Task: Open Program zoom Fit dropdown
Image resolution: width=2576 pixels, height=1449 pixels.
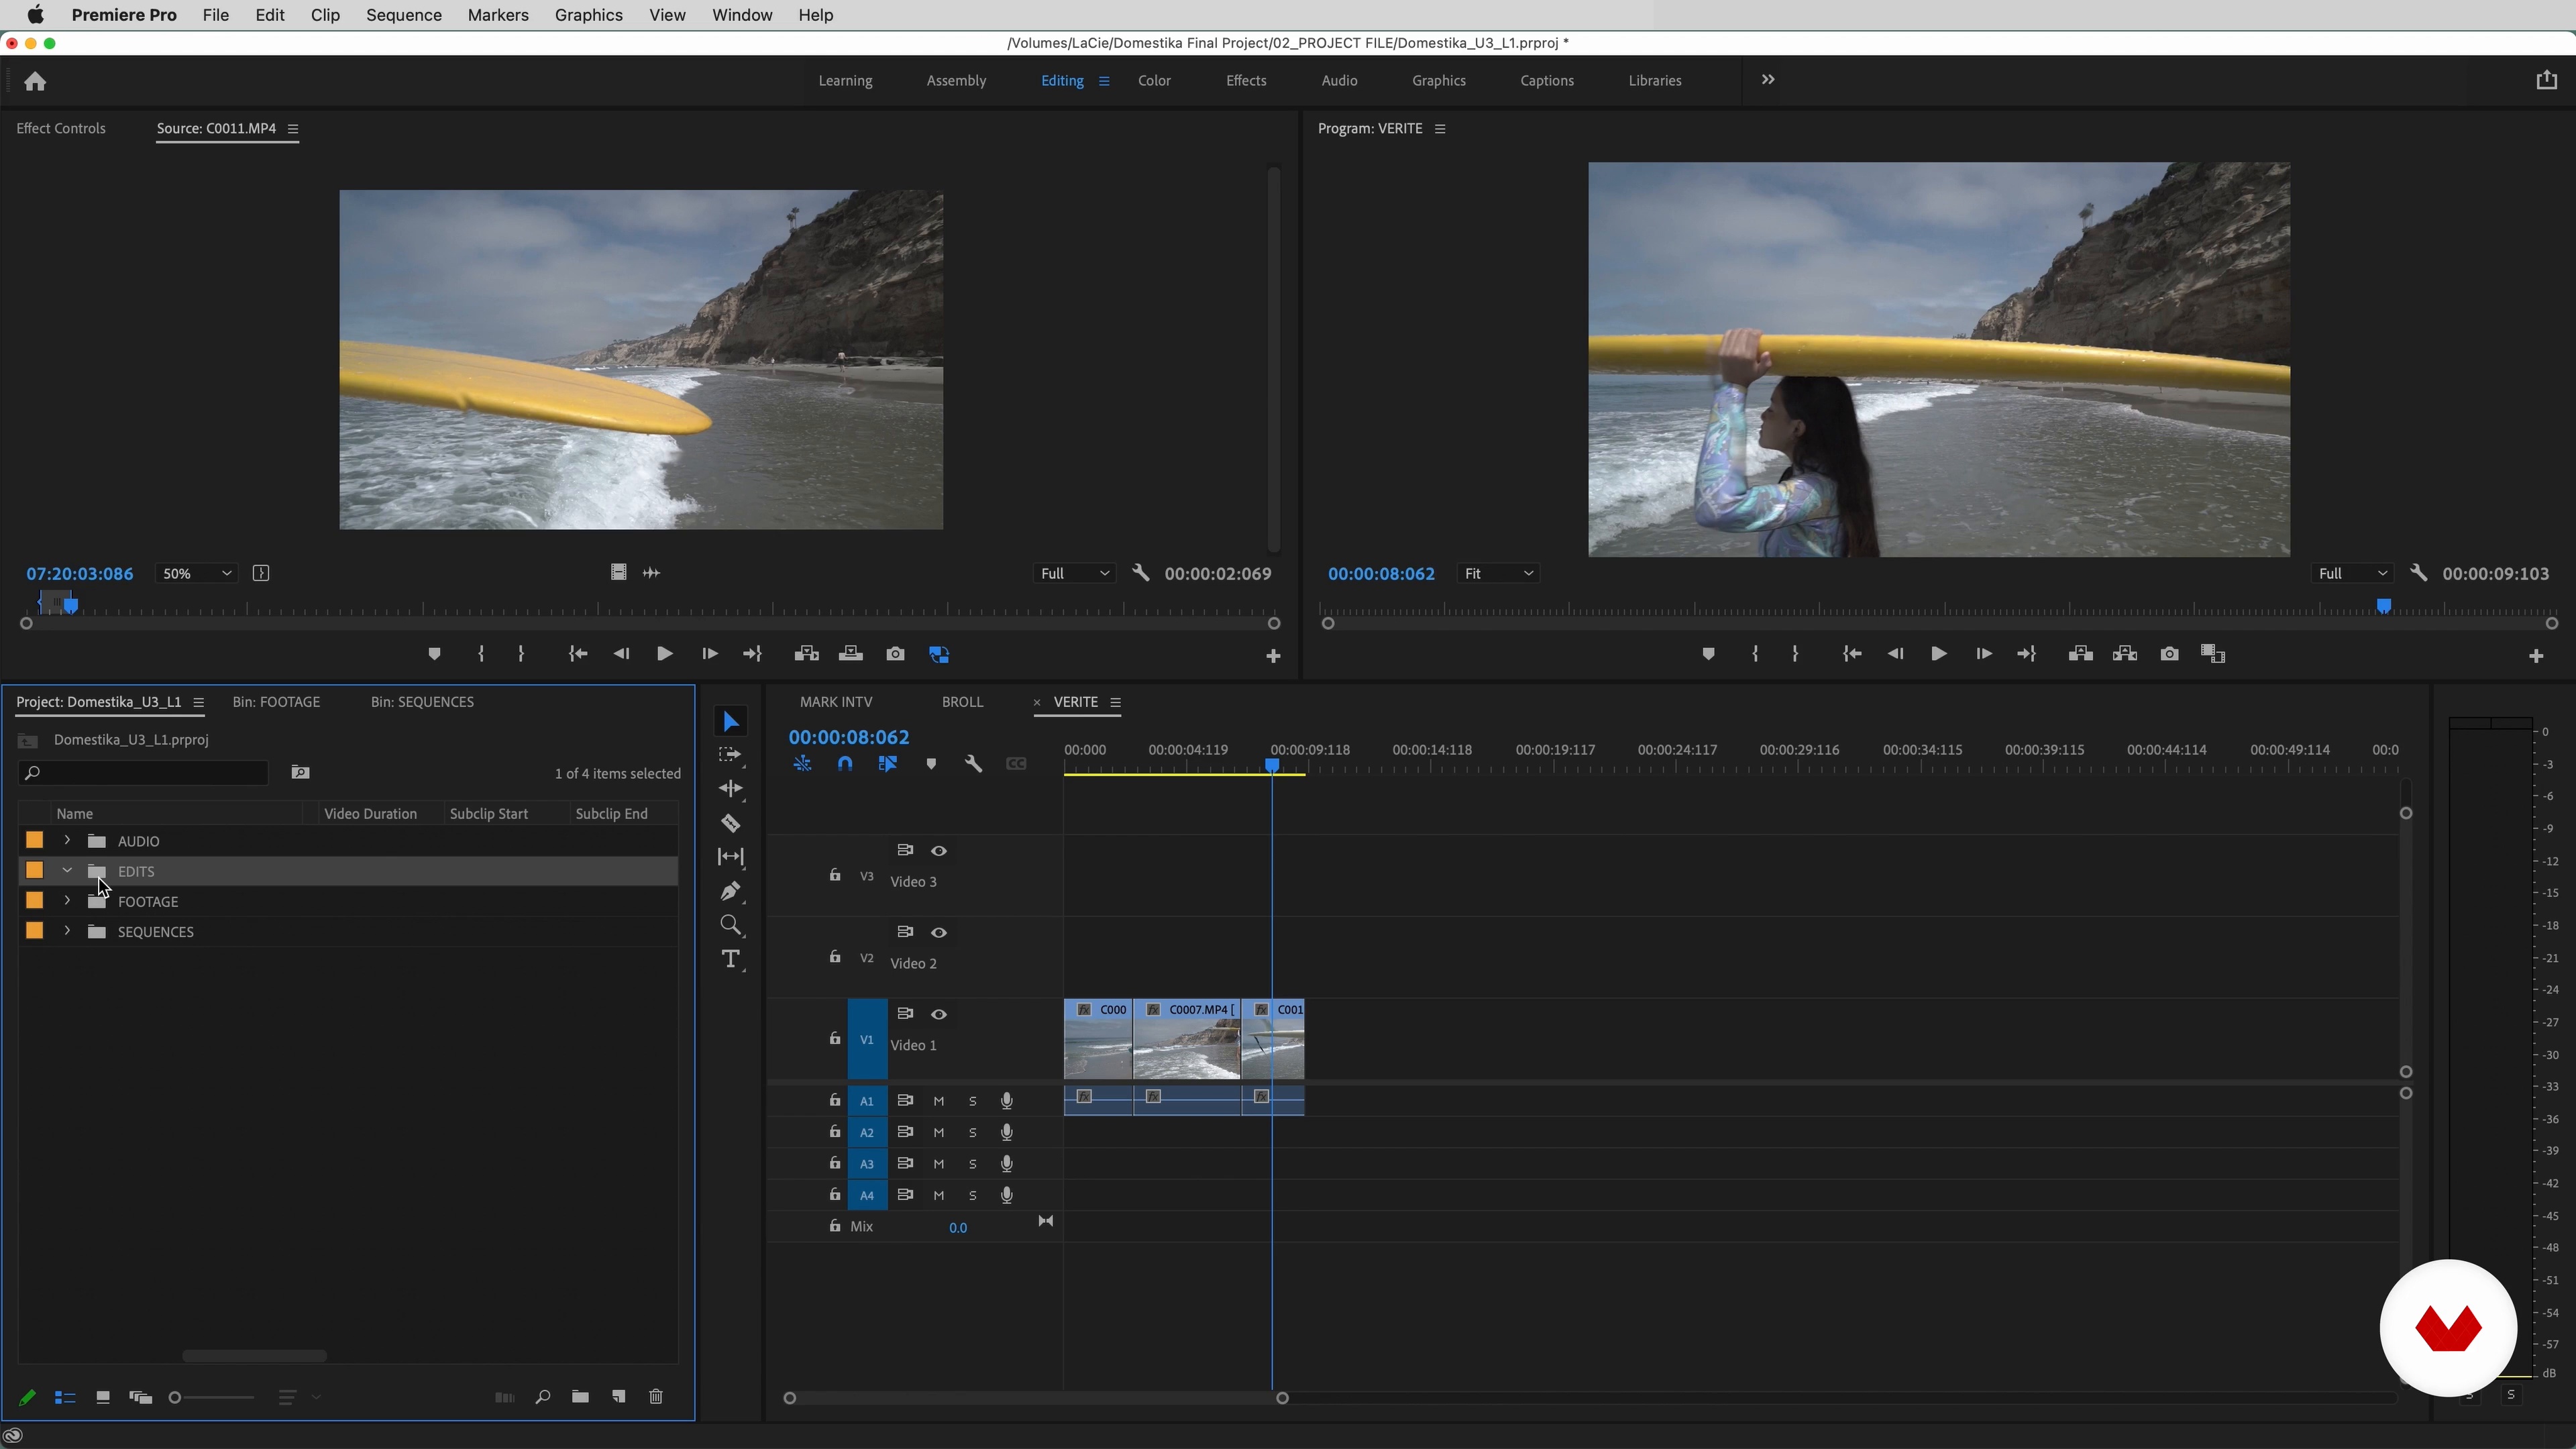Action: (x=1498, y=573)
